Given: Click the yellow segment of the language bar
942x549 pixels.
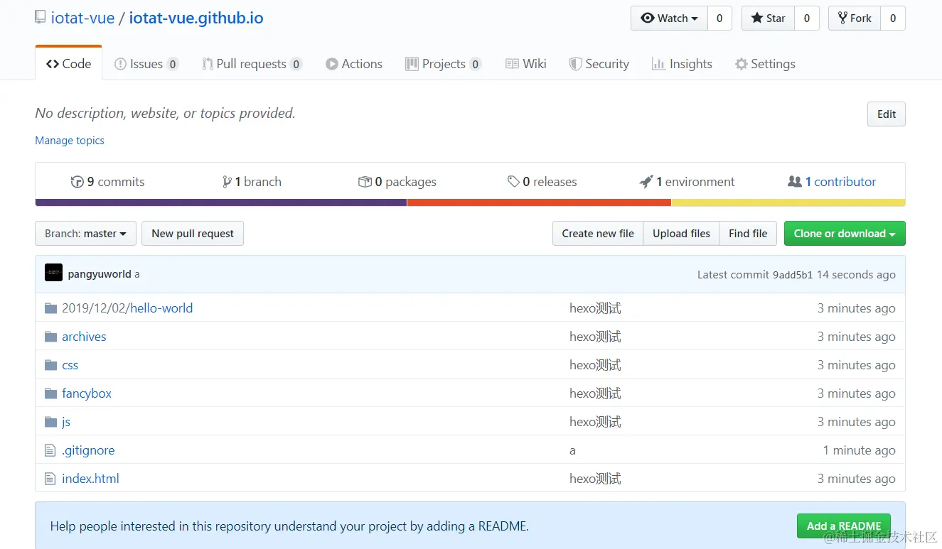Looking at the screenshot, I should (x=788, y=202).
